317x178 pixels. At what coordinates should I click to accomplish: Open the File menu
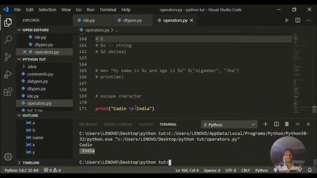(17, 10)
